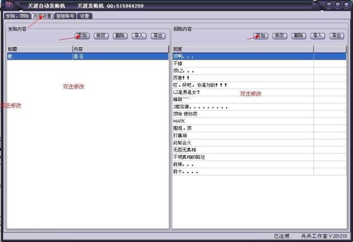This screenshot has width=353, height=242.
Task: Click 导出 button under 回贴内容
Action: [337, 36]
